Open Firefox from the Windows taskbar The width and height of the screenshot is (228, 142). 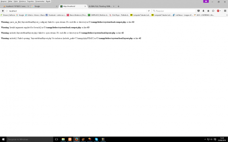pos(77,139)
